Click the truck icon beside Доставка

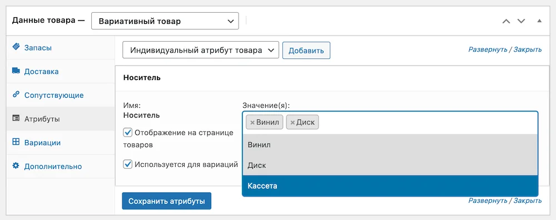(16, 71)
